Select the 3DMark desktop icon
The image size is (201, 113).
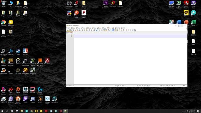click(x=40, y=100)
